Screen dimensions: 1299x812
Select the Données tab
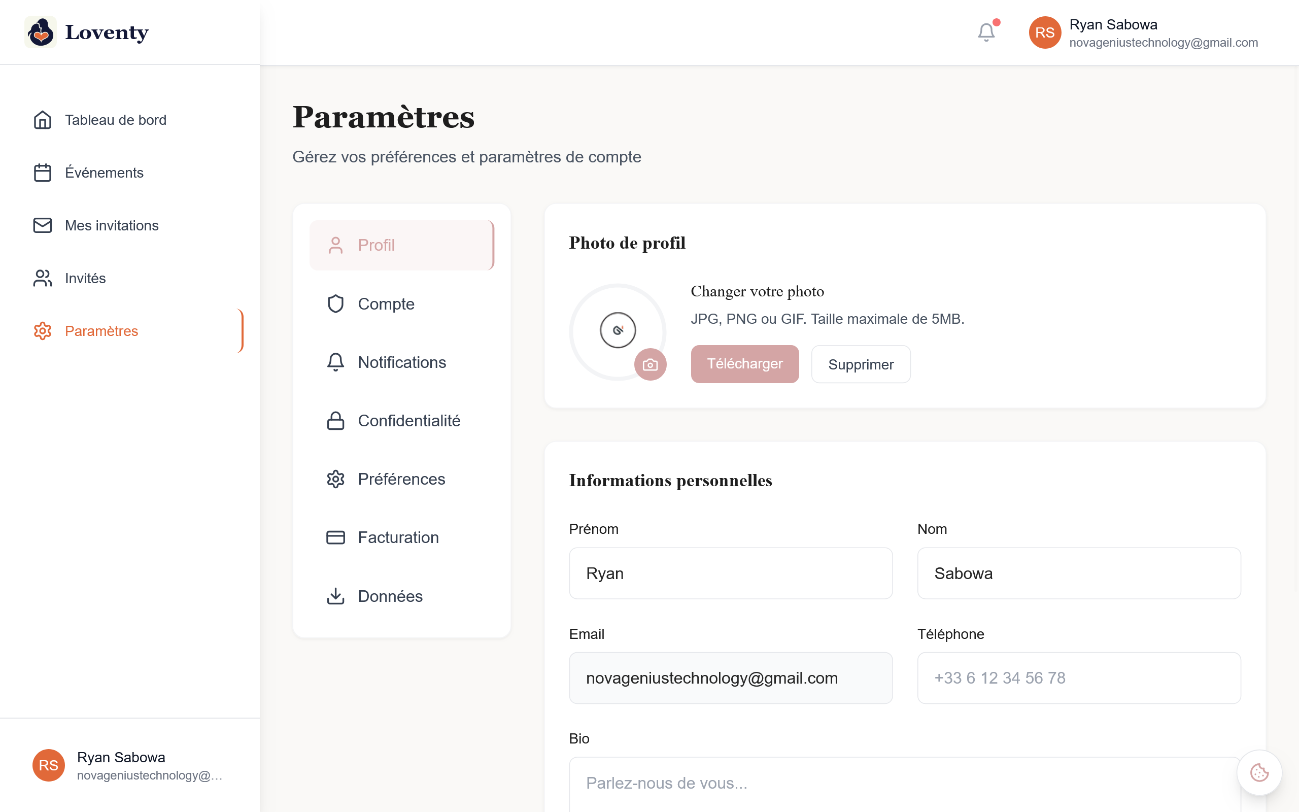(x=390, y=596)
